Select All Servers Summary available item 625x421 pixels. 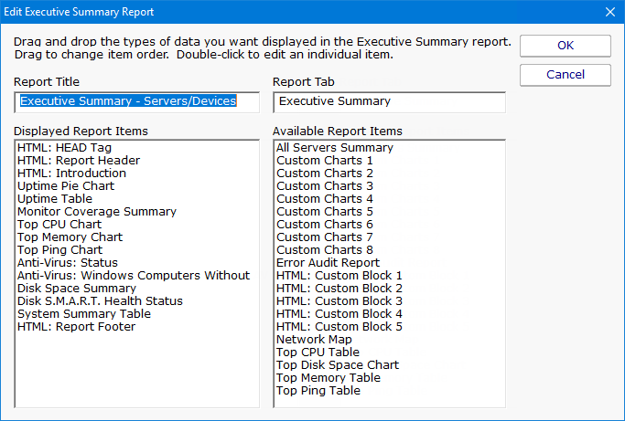pos(335,148)
